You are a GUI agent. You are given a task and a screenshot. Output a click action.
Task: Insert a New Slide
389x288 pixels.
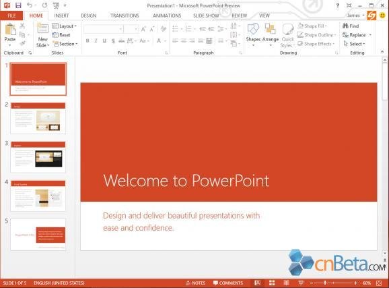[42, 35]
